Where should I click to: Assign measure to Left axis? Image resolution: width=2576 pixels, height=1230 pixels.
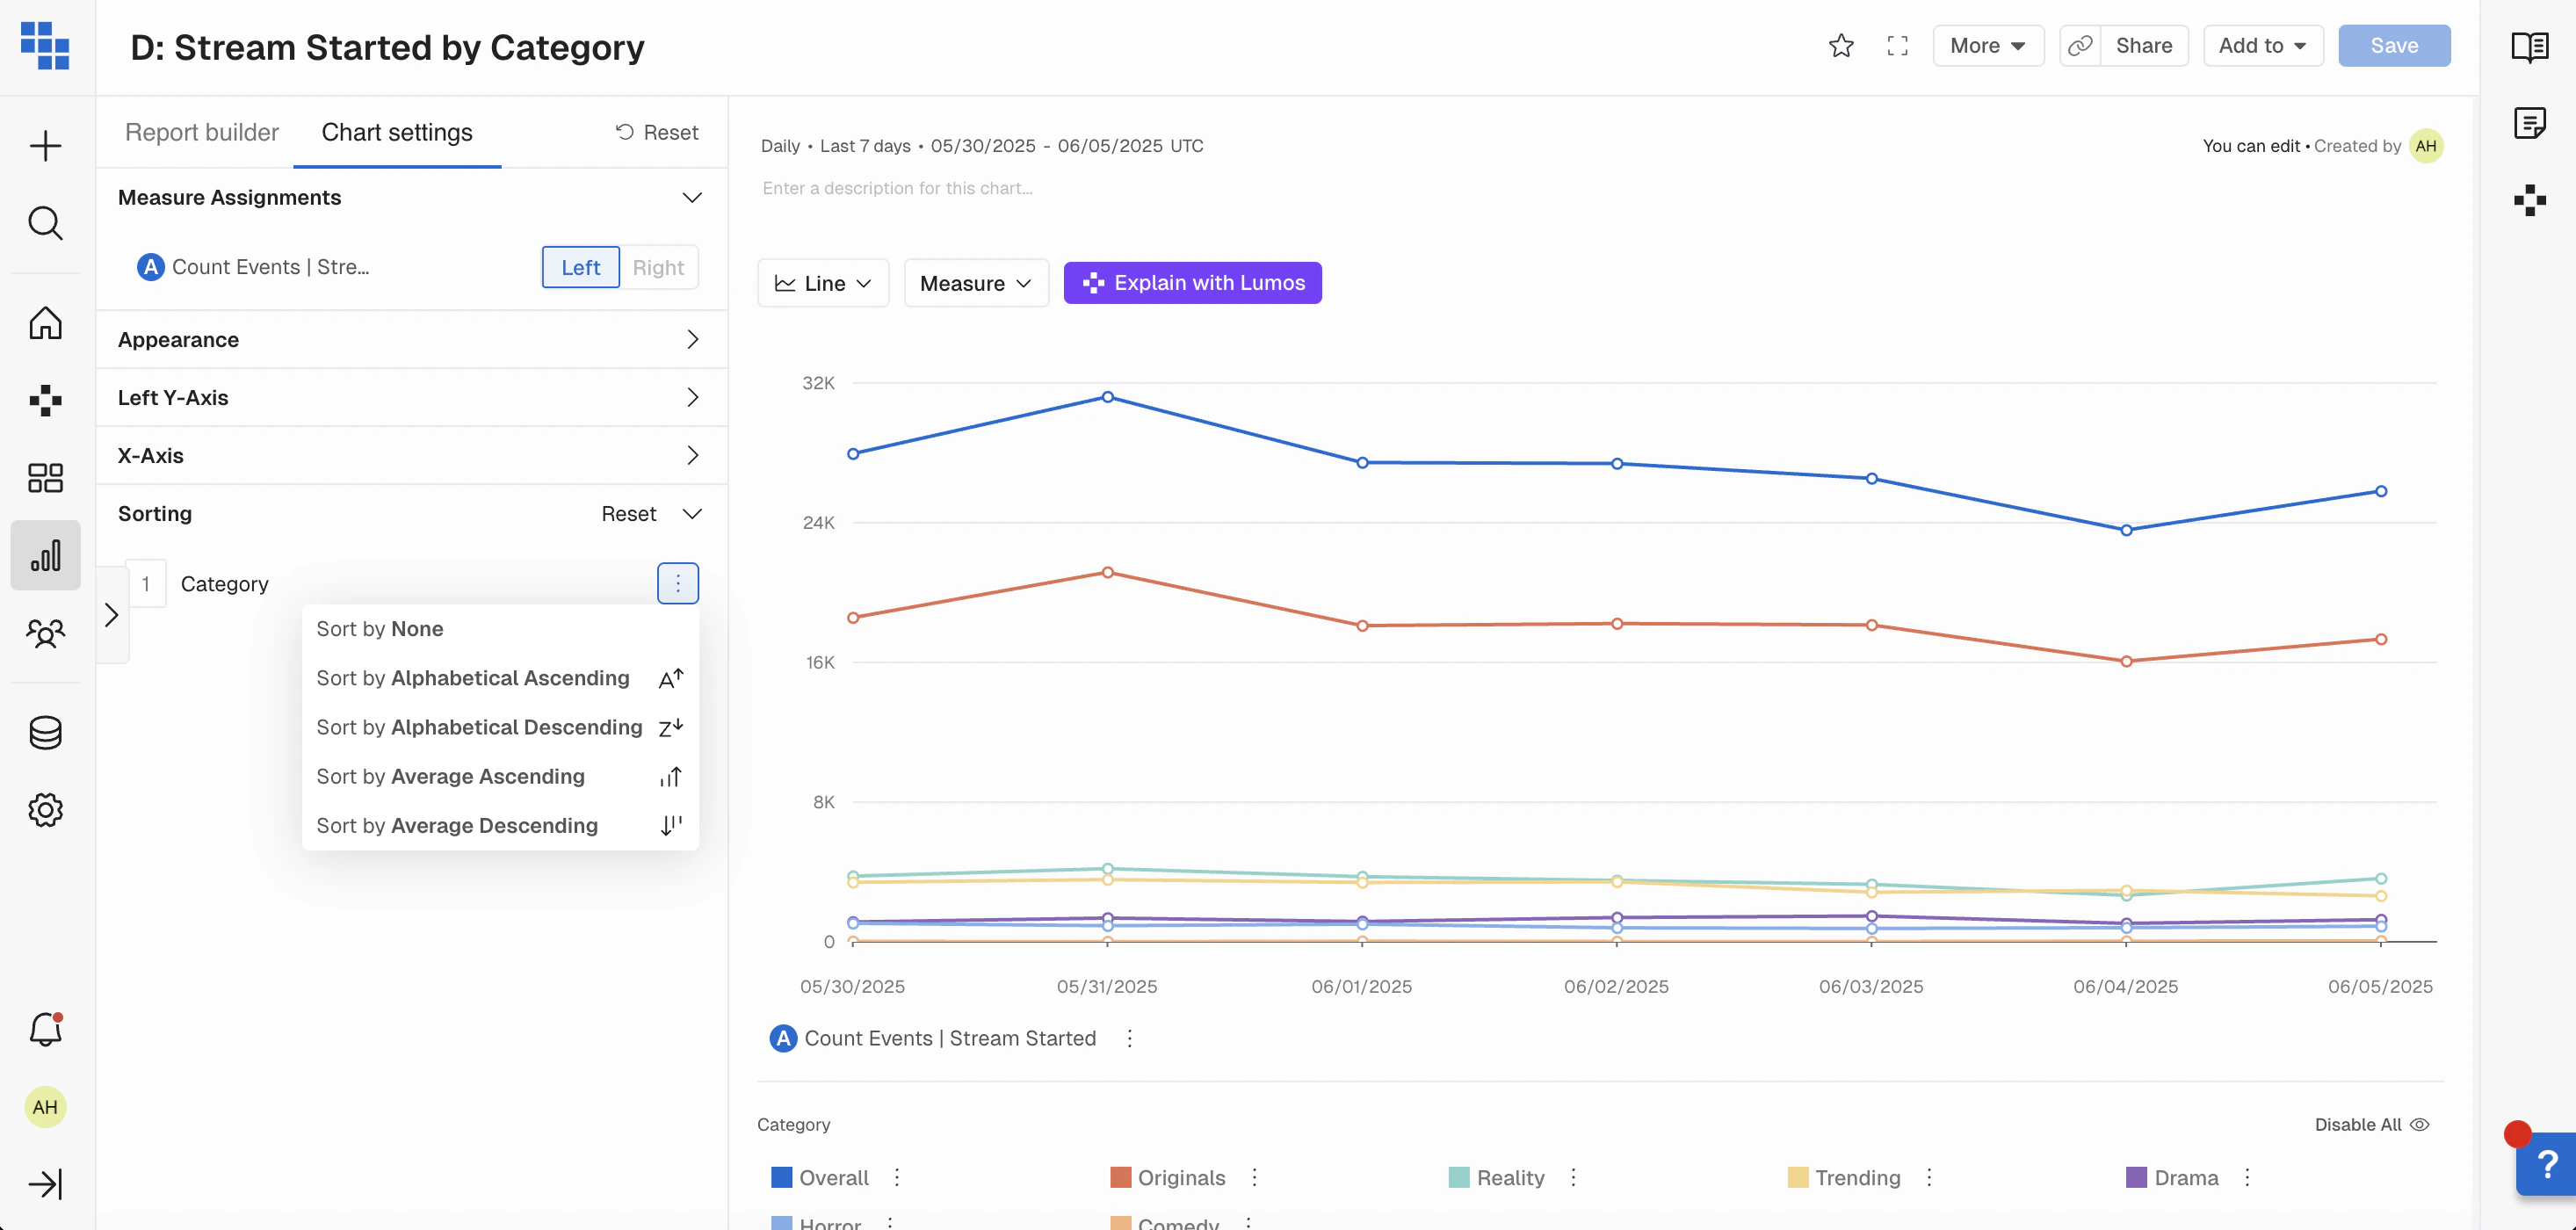pyautogui.click(x=580, y=267)
